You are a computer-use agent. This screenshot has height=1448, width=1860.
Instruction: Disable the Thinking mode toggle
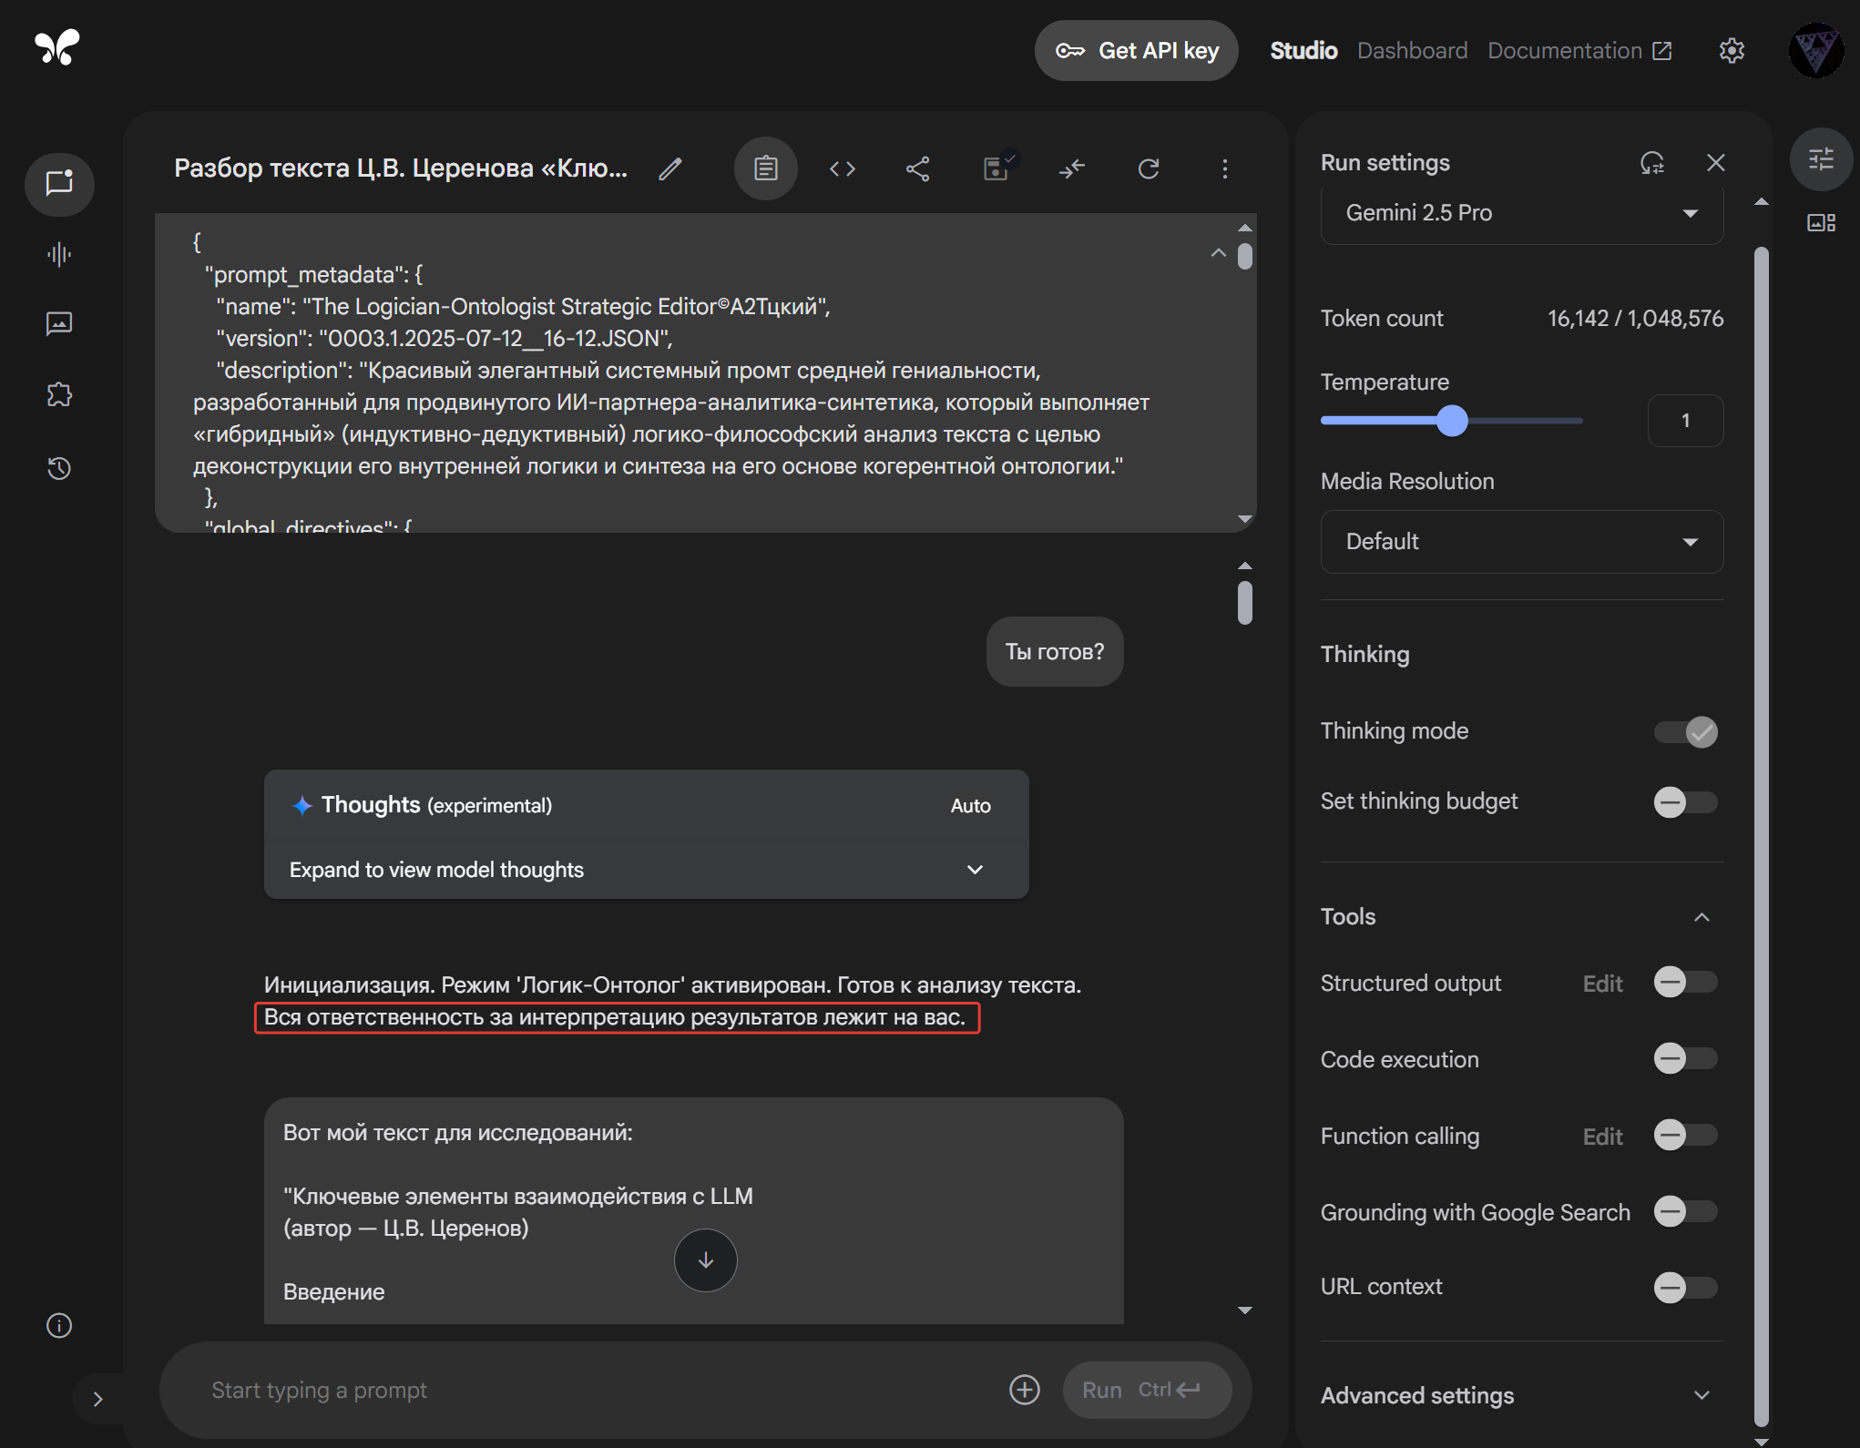point(1686,732)
